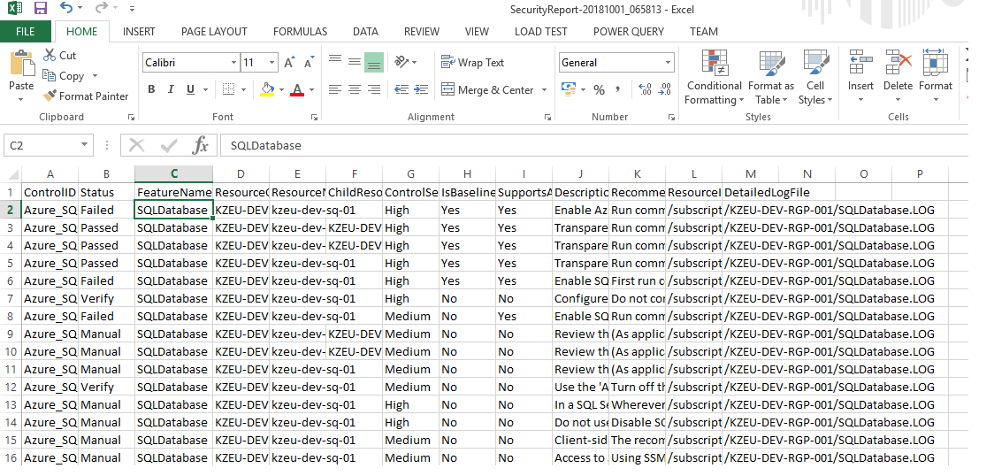Apply the red Font Color
This screenshot has height=476, width=994.
coord(296,89)
